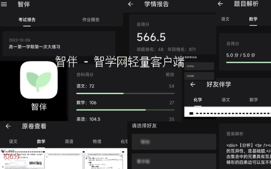Viewport: 271px width, 169px height.
Task: Click the 智伴 leaf app icon
Action: click(39, 80)
